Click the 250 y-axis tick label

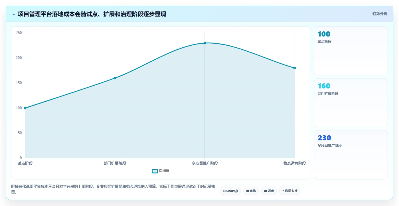(x=19, y=33)
